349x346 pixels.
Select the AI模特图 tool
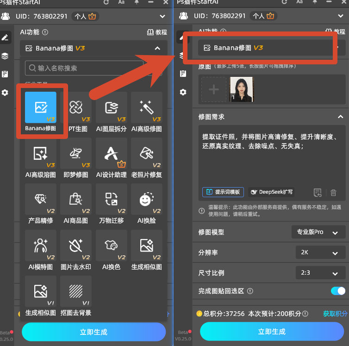[x=41, y=245]
